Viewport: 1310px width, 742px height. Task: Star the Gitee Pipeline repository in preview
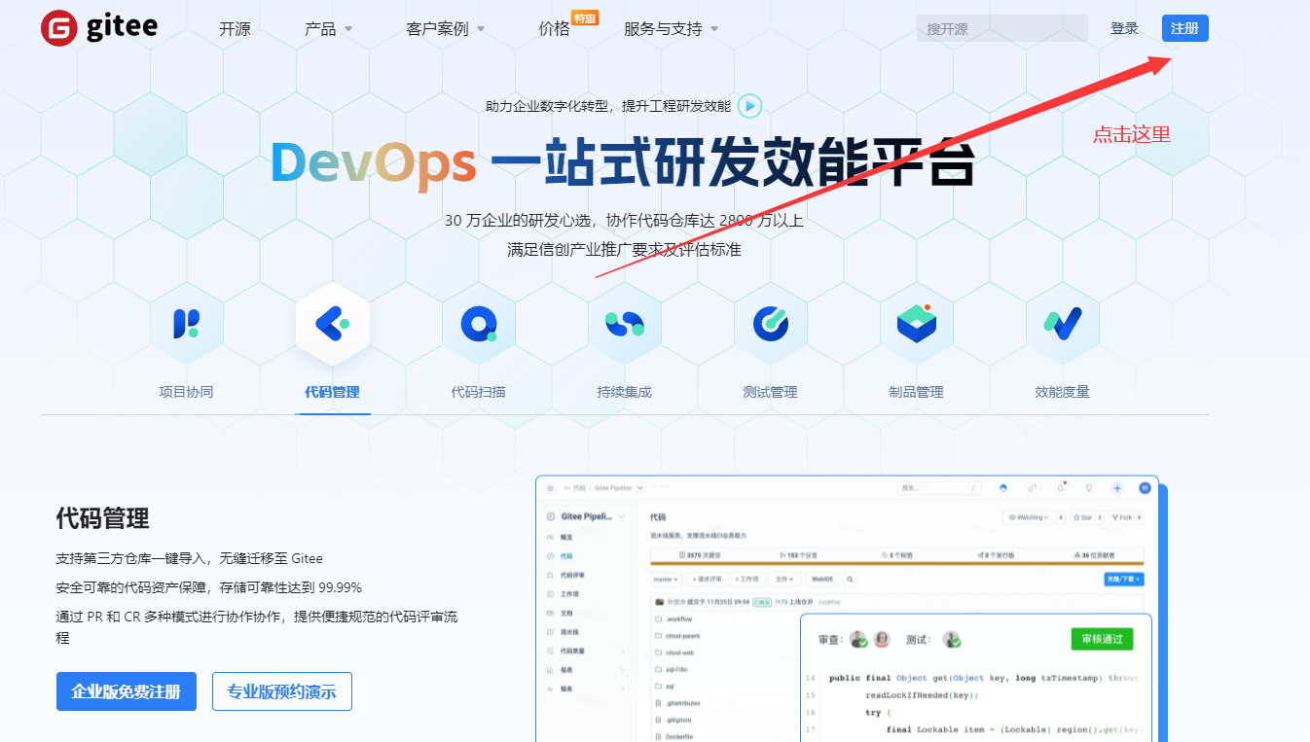point(1085,517)
